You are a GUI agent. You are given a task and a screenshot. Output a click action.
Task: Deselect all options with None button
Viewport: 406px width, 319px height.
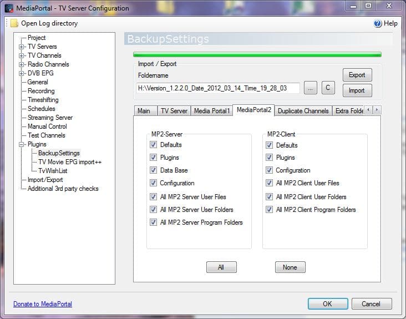(290, 267)
